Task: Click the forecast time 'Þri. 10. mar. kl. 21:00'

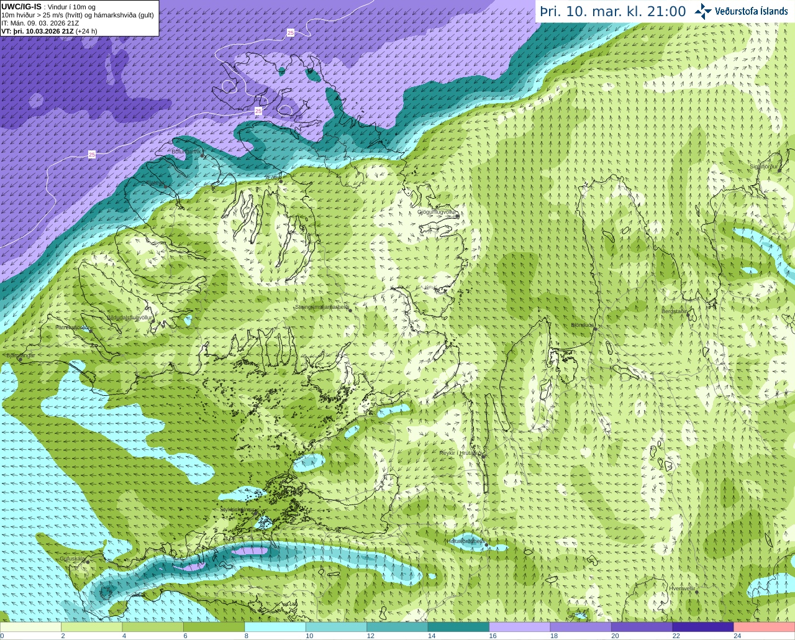Action: pyautogui.click(x=612, y=11)
